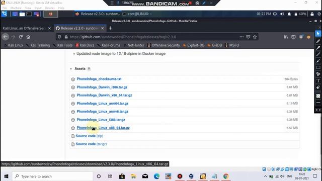Viewport: 322px width, 181px height.
Task: Open the VirtualBox Help menu
Action: tap(61, 8)
